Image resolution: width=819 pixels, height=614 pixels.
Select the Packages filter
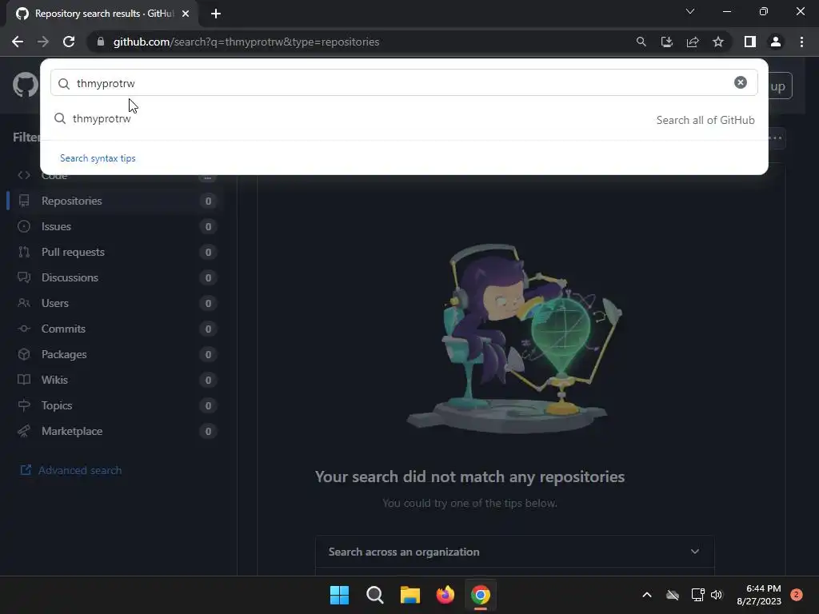click(116, 354)
